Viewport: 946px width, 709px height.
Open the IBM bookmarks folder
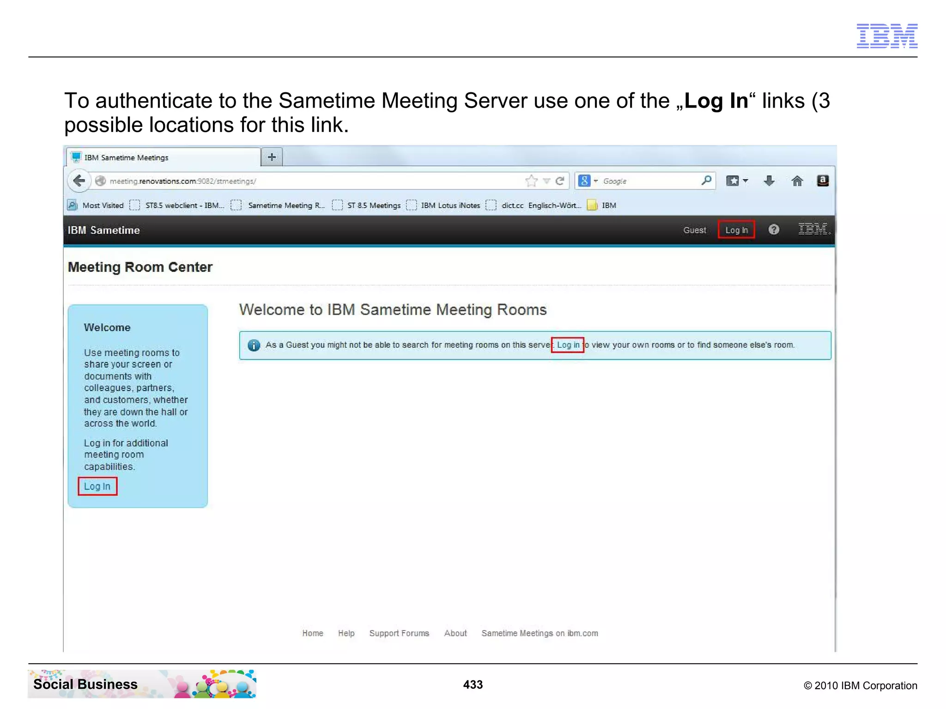[x=602, y=205]
